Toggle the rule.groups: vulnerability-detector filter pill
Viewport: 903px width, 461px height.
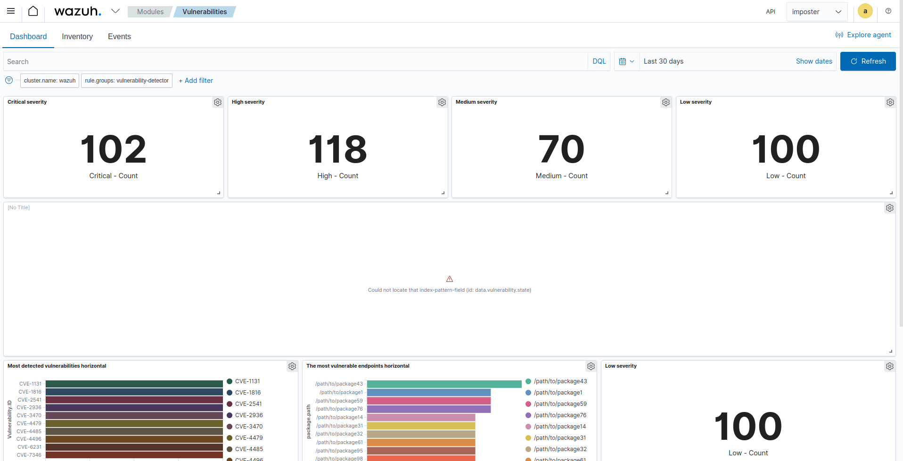[126, 81]
